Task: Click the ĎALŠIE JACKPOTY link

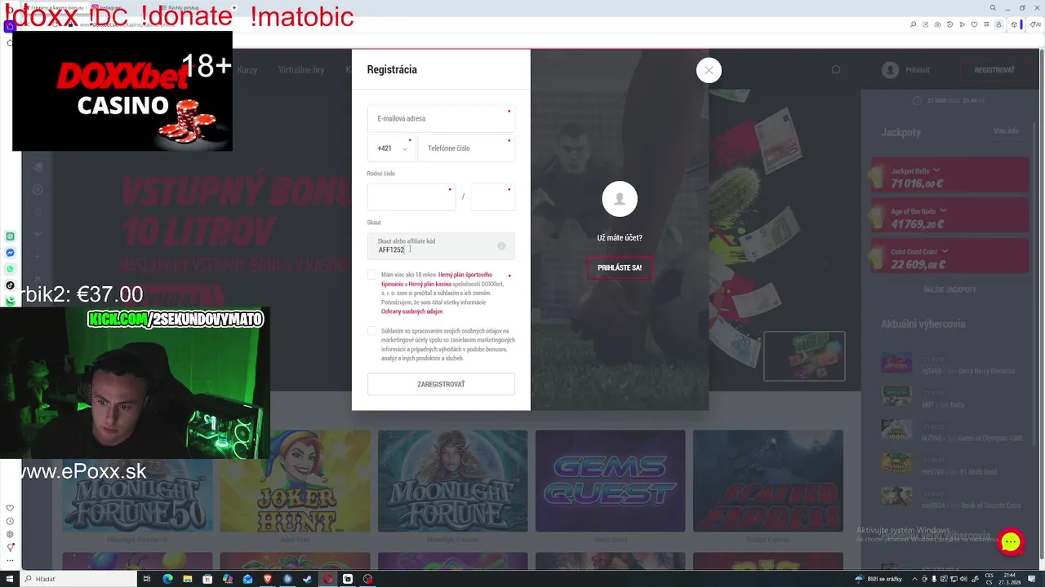Action: 949,289
